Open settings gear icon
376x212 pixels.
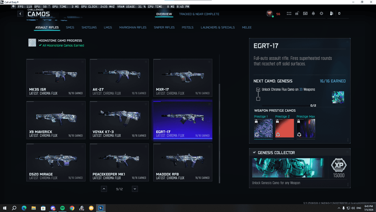coord(321,14)
